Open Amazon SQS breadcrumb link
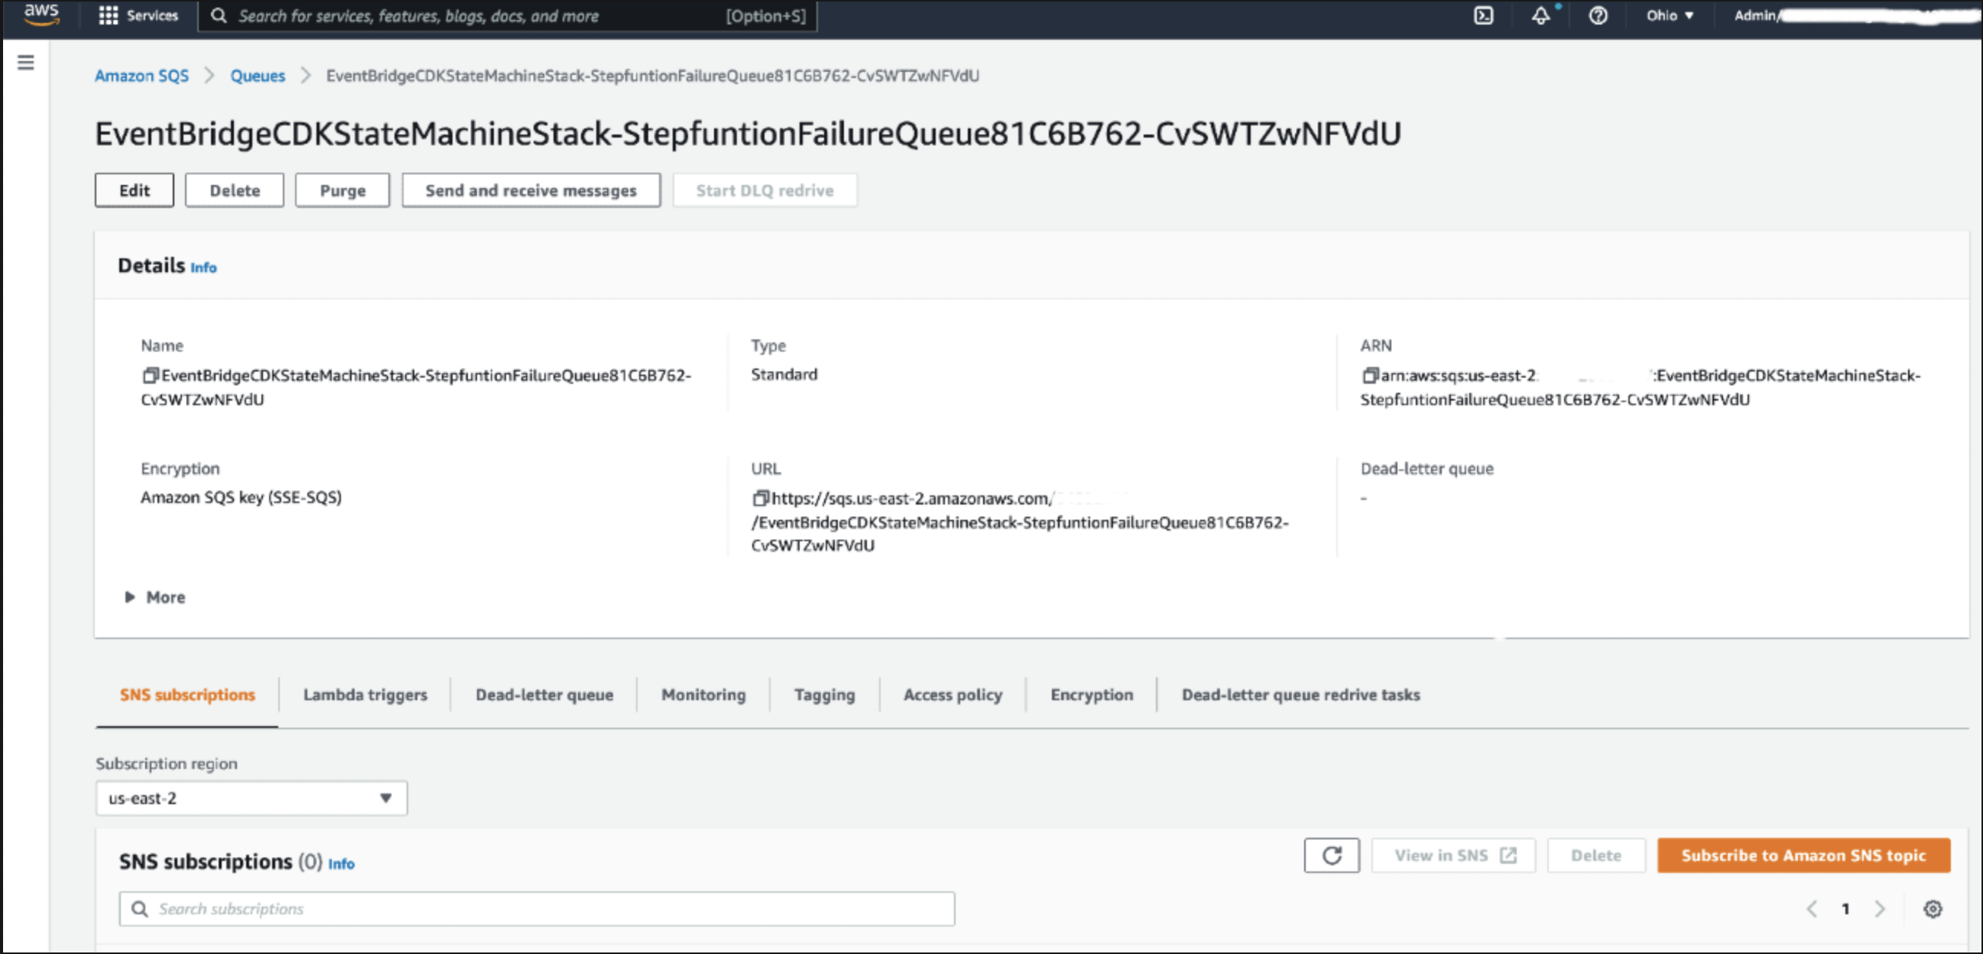The image size is (1983, 954). (x=141, y=76)
